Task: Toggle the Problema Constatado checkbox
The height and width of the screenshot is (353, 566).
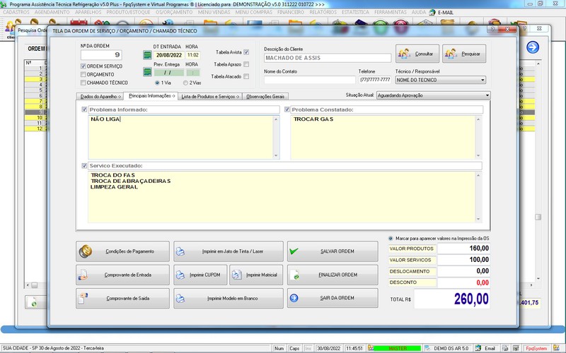Action: [x=287, y=109]
